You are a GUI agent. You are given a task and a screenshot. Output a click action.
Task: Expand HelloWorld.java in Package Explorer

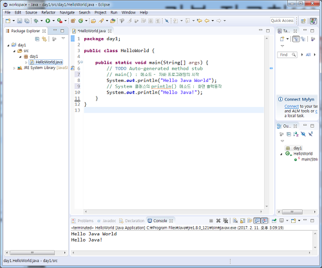point(26,62)
